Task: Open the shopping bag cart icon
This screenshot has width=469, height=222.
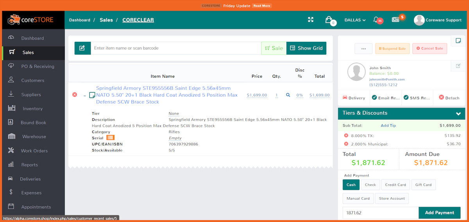Action: point(329,20)
